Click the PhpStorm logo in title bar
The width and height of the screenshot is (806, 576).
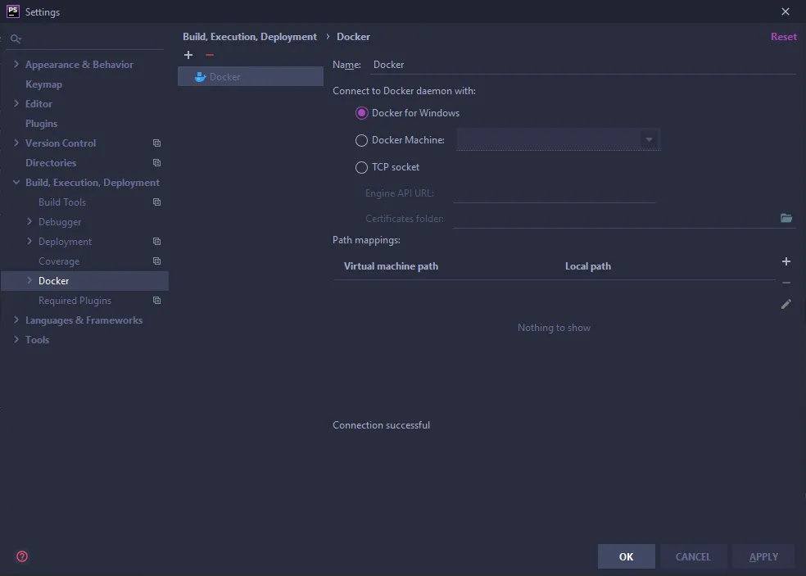[13, 11]
